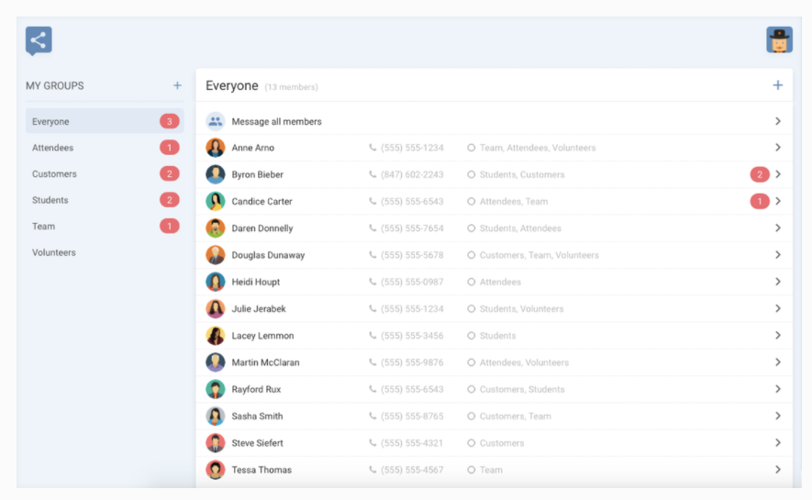Click the 'Team, Attendees, Volunteers' groups text
This screenshot has height=500, width=812.
point(538,148)
